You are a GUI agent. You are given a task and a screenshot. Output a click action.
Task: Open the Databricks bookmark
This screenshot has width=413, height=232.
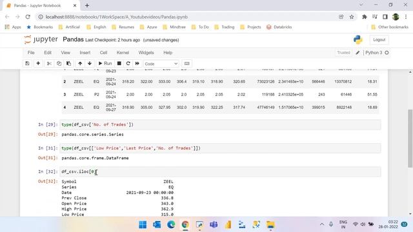pos(279,27)
